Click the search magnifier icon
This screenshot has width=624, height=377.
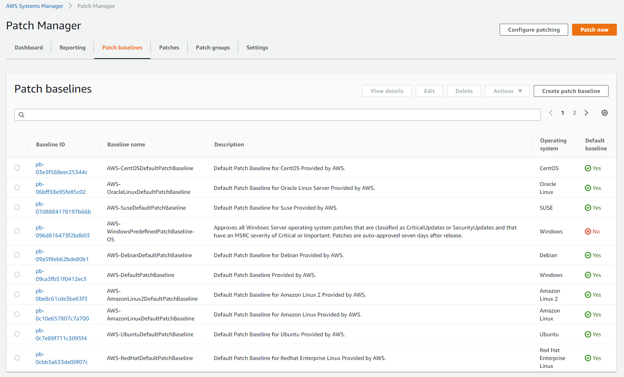pyautogui.click(x=21, y=115)
